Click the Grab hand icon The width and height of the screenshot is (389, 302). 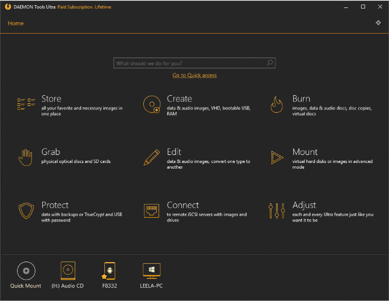tap(26, 158)
